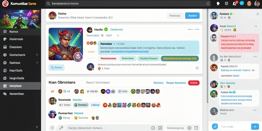Click the blue Aeoen button
Viewport: 262px width, 131px height.
[192, 16]
